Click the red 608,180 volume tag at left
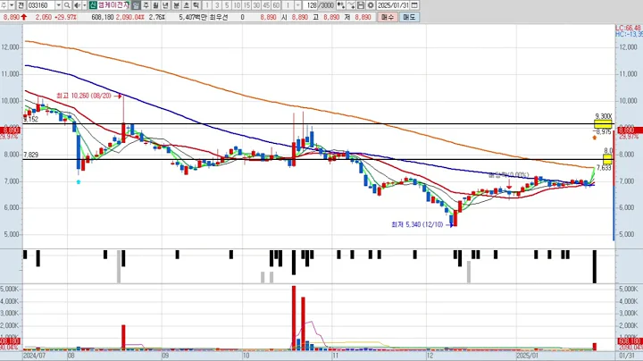 (9, 341)
